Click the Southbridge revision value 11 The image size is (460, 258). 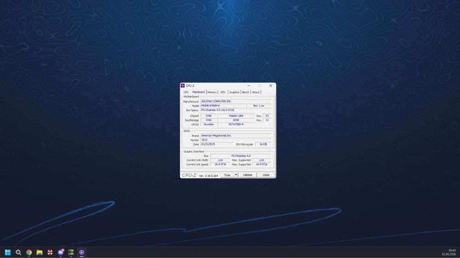[267, 120]
